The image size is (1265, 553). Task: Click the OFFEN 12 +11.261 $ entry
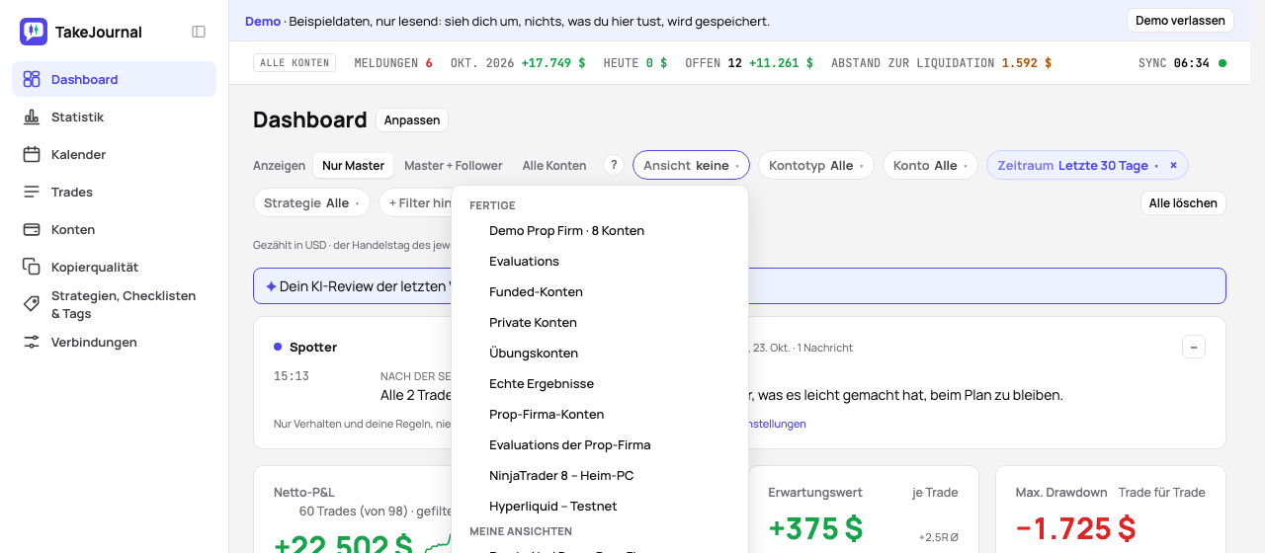[749, 62]
